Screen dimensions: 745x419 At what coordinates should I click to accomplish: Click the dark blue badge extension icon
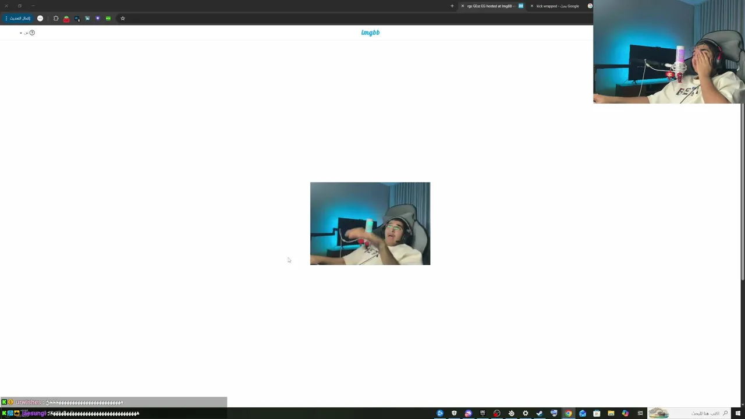tap(77, 19)
